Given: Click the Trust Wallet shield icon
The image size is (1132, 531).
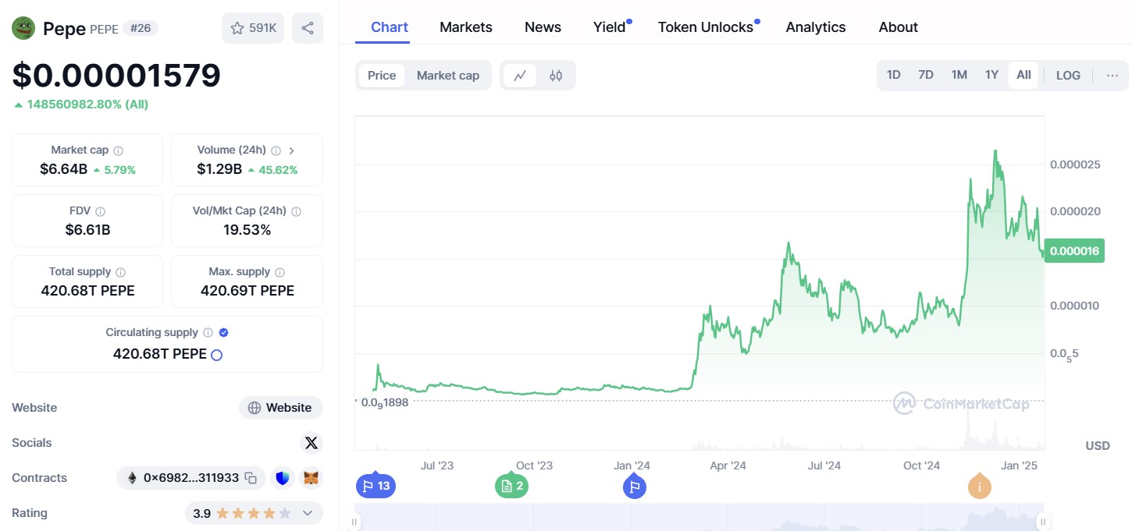Looking at the screenshot, I should pos(282,477).
